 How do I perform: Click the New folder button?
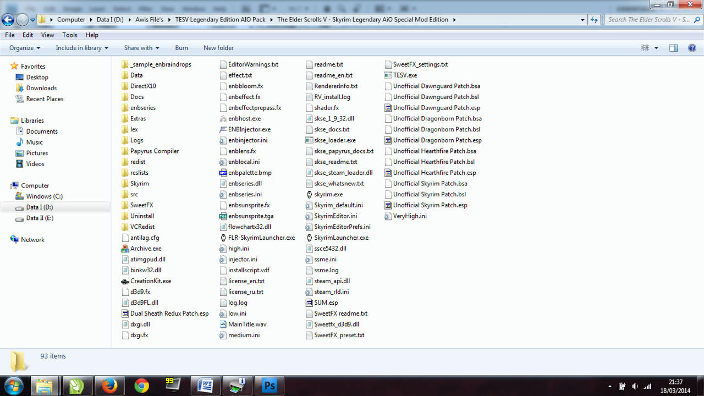pyautogui.click(x=218, y=48)
